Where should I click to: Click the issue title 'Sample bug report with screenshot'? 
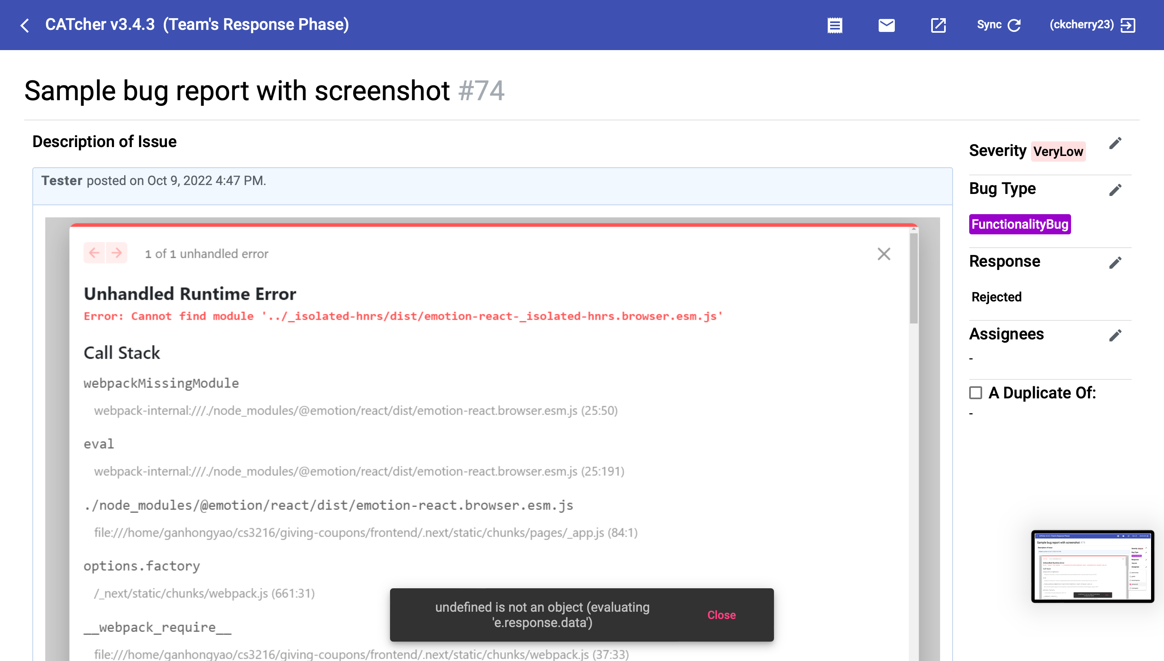[237, 91]
